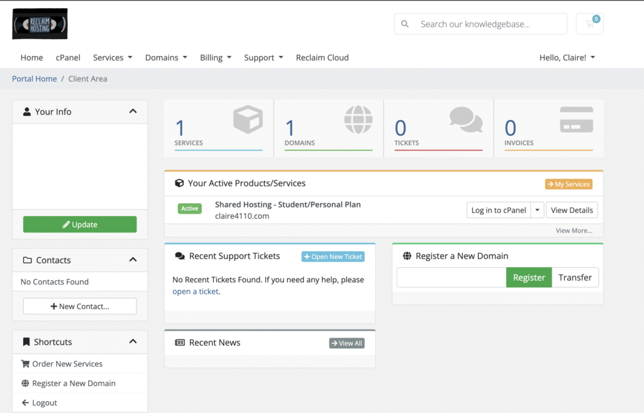Open Reclaim Cloud from the navigation bar
644x413 pixels.
click(x=323, y=57)
